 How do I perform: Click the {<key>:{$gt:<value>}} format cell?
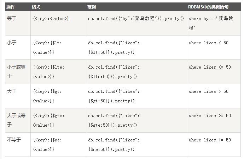[58, 96]
